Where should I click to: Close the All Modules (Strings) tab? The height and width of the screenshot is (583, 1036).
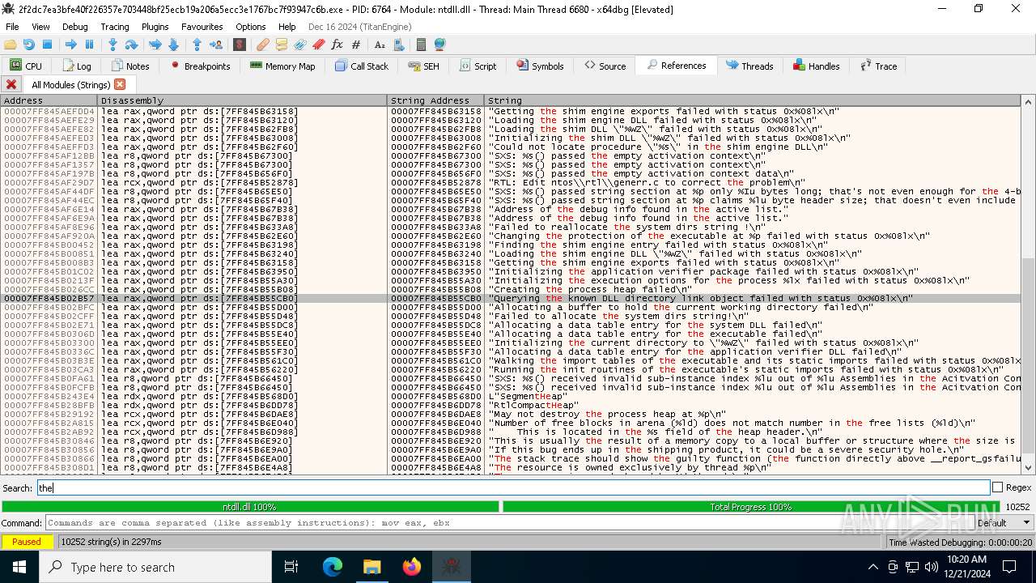[120, 84]
